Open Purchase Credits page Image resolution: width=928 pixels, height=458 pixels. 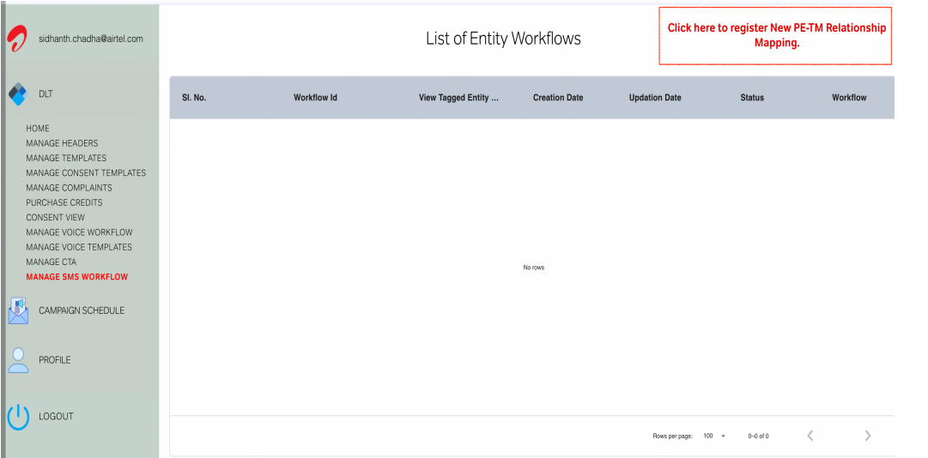[x=64, y=202]
